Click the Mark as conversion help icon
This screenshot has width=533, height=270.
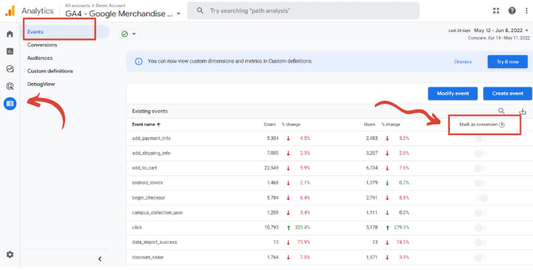click(x=502, y=125)
